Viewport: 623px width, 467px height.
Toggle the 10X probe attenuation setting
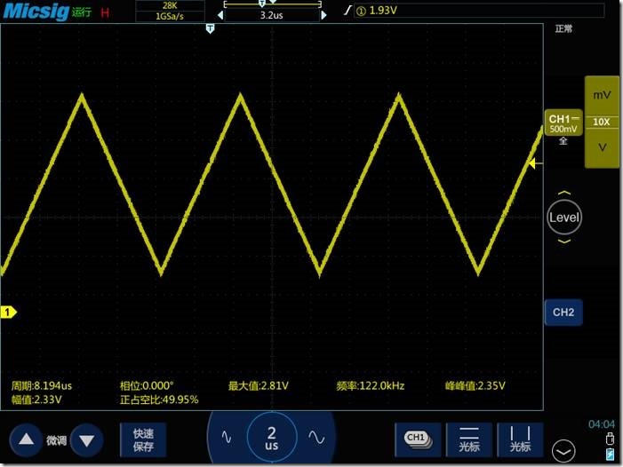[601, 122]
